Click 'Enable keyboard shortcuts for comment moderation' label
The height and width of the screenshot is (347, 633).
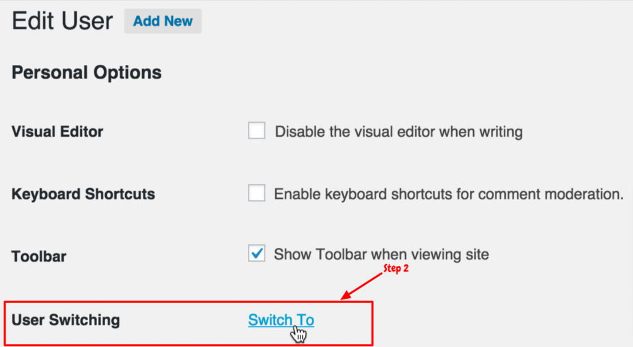(x=449, y=194)
